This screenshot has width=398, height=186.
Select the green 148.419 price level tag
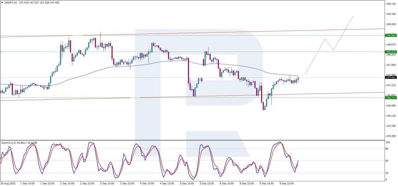pyautogui.click(x=391, y=52)
